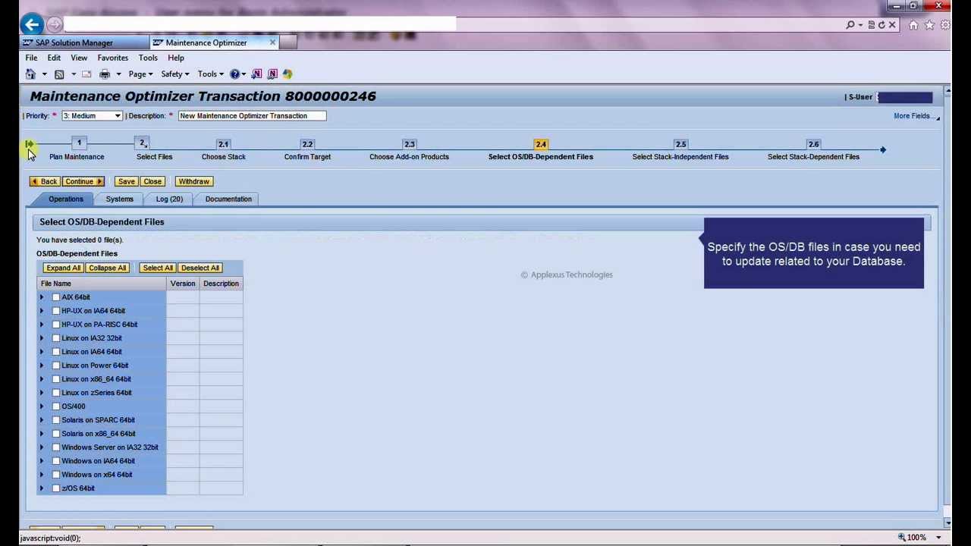Check the OS/400 checkbox

[56, 406]
